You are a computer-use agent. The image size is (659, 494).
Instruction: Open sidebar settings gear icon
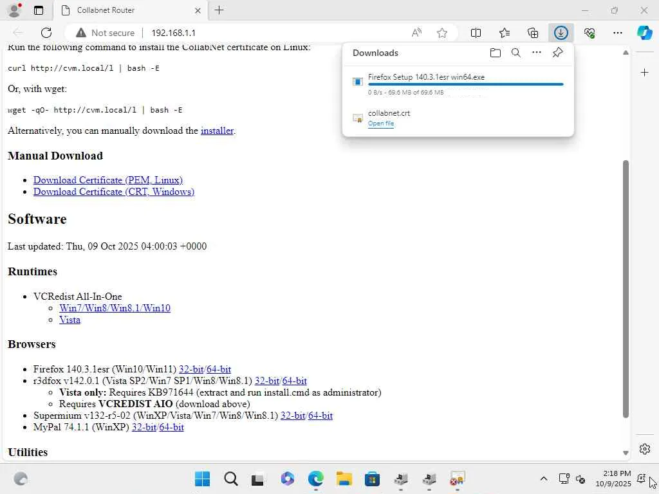(x=645, y=448)
